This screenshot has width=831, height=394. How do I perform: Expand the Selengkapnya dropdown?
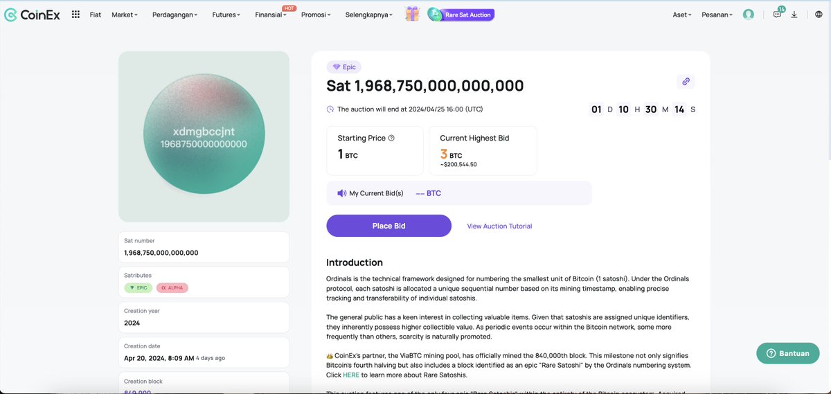pyautogui.click(x=369, y=15)
